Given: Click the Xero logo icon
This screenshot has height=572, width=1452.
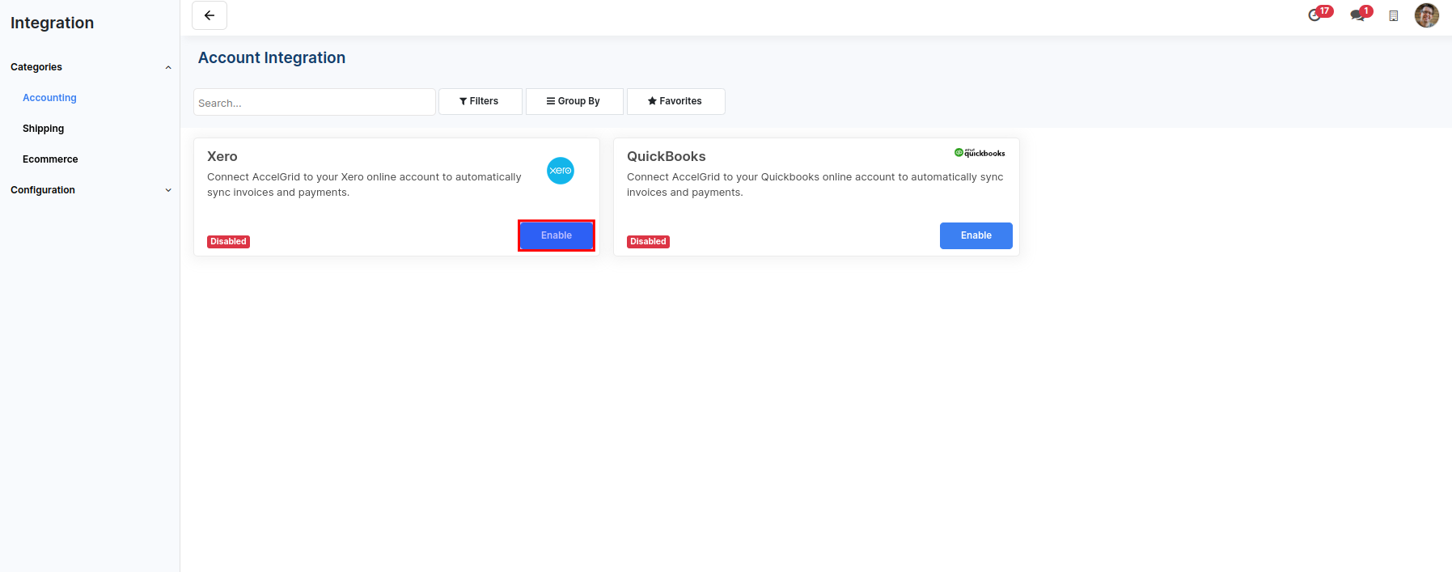Looking at the screenshot, I should (x=561, y=171).
